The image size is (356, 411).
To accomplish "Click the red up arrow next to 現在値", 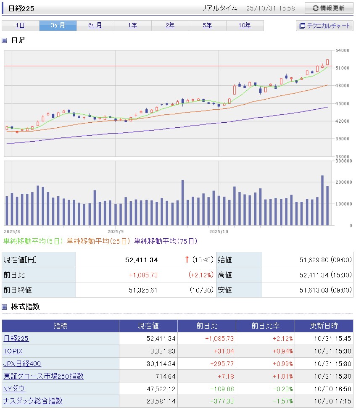I will (x=187, y=260).
